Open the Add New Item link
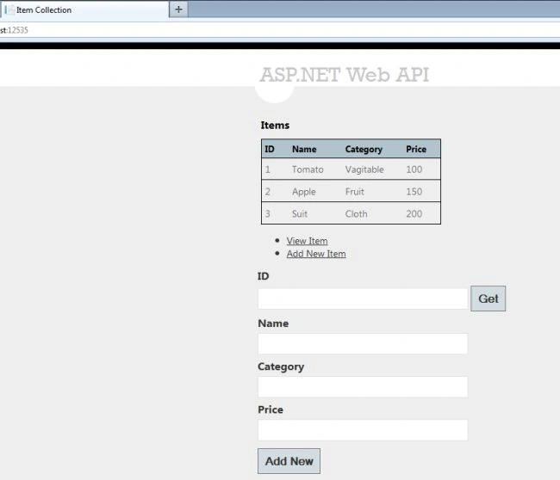 pyautogui.click(x=316, y=254)
